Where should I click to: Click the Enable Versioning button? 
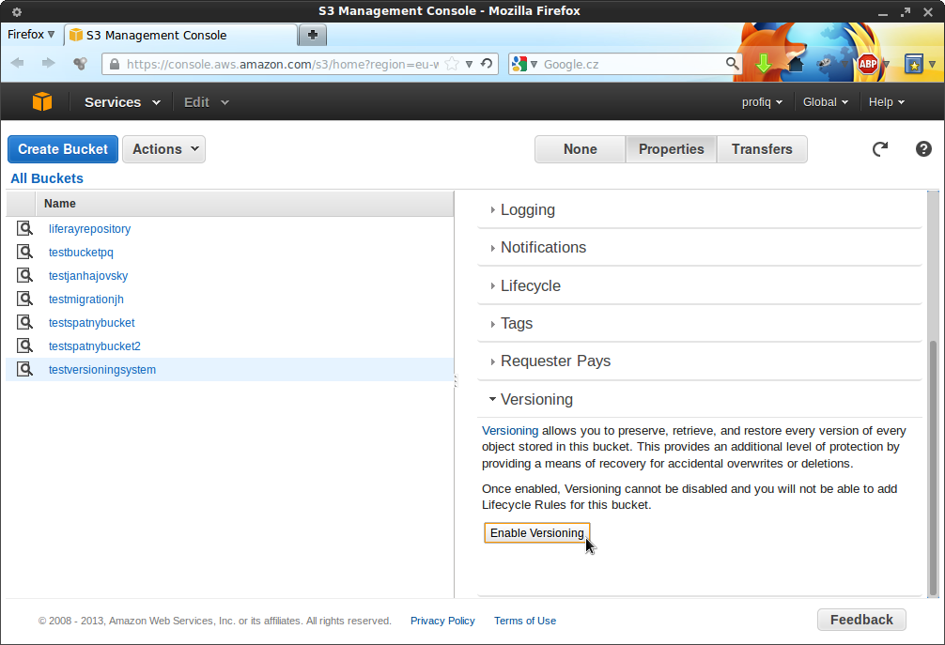537,533
